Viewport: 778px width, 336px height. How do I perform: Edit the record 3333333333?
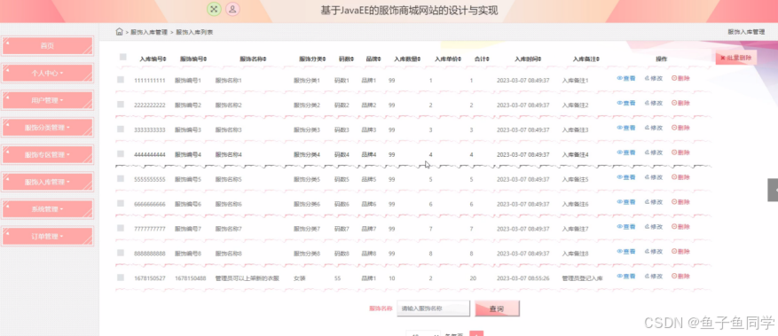click(x=653, y=128)
